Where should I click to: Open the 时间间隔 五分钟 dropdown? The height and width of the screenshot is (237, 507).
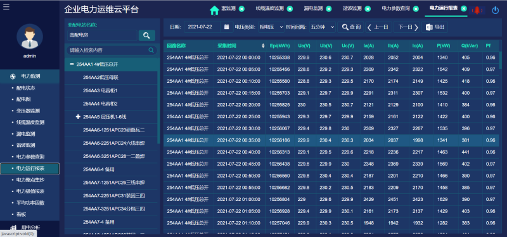(x=323, y=27)
